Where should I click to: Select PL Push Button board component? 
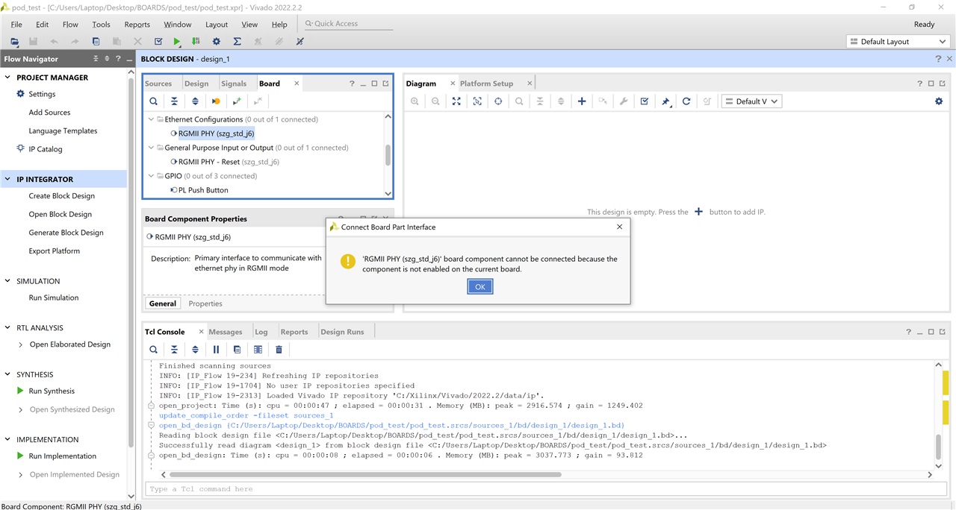pos(203,190)
